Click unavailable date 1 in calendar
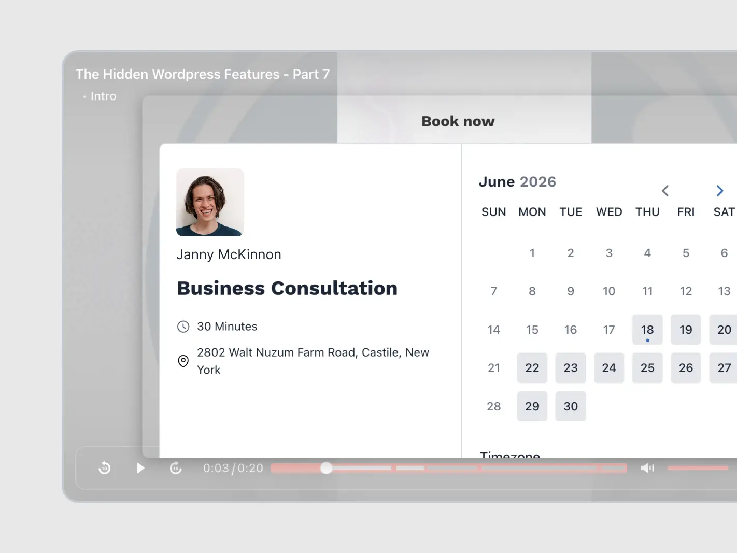 tap(532, 253)
